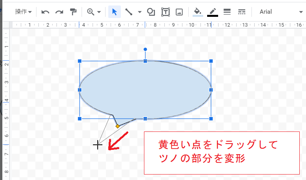Click the Zoom magnifier icon
The image size is (306, 180).
point(91,12)
